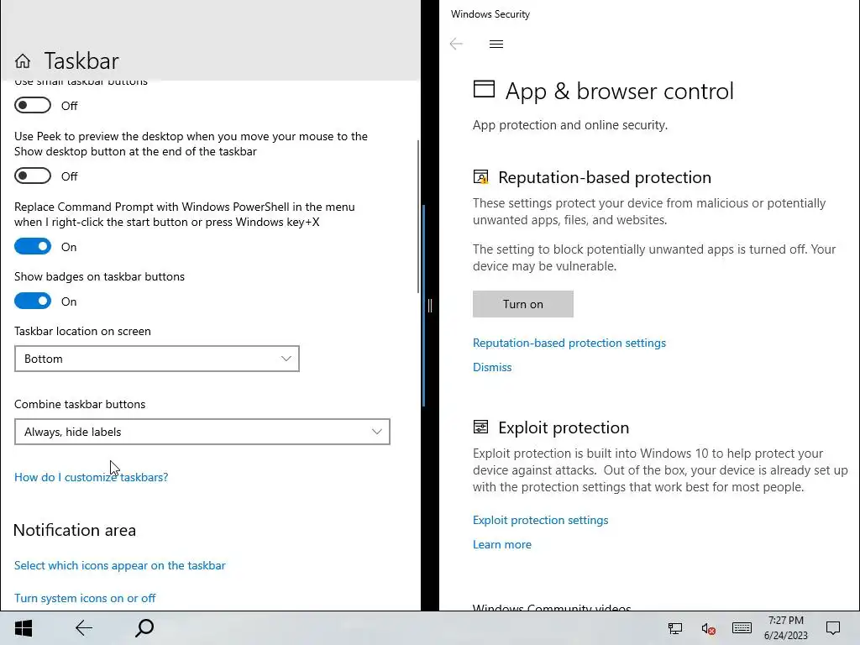Click the split-view divider handle between windows

[x=430, y=306]
